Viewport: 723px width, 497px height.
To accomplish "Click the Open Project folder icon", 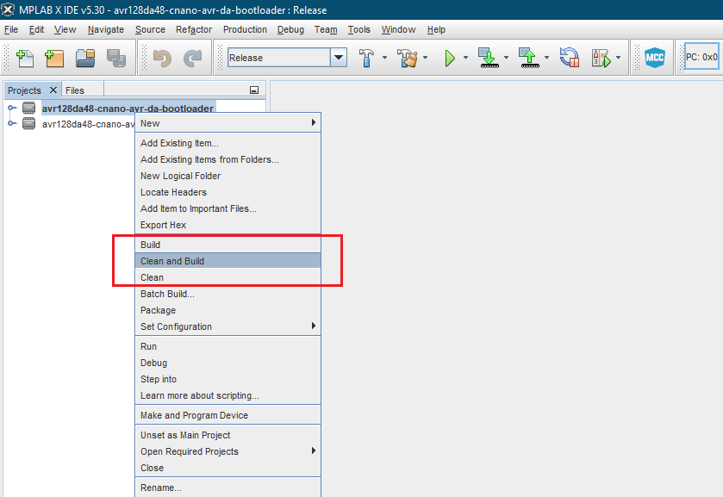I will (85, 58).
